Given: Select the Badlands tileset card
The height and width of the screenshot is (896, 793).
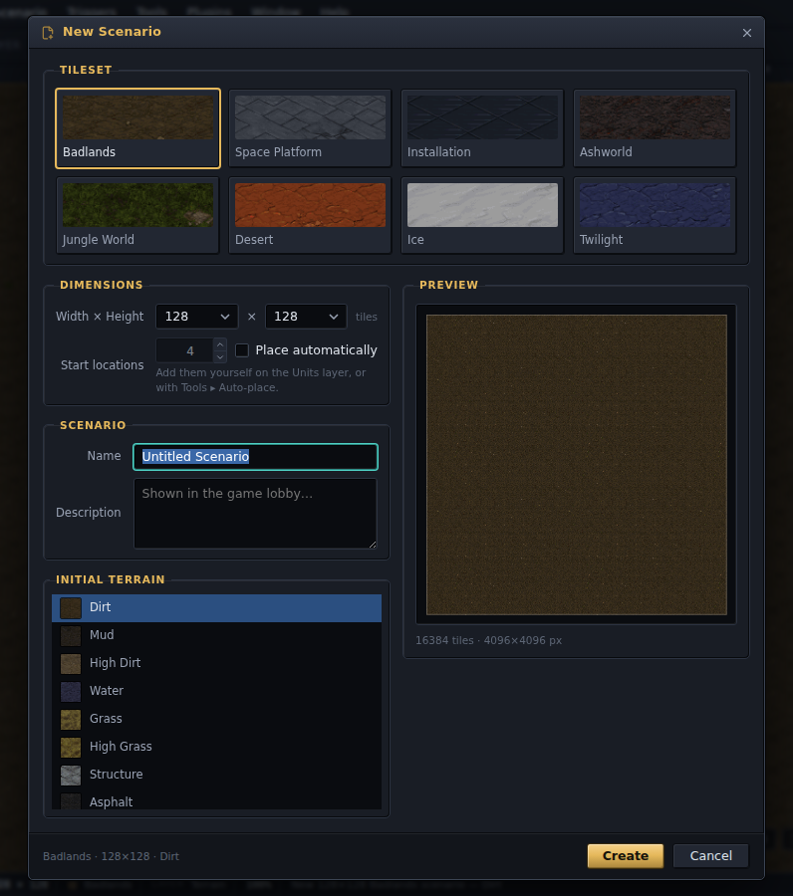Looking at the screenshot, I should [x=137, y=128].
